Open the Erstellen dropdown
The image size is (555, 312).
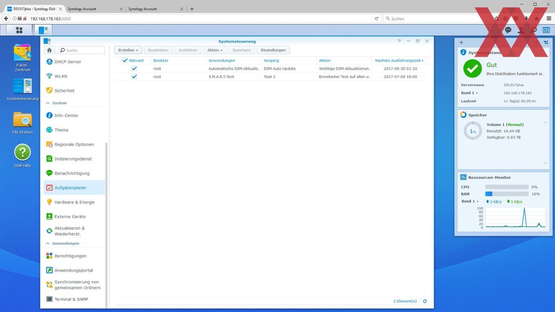pos(128,50)
